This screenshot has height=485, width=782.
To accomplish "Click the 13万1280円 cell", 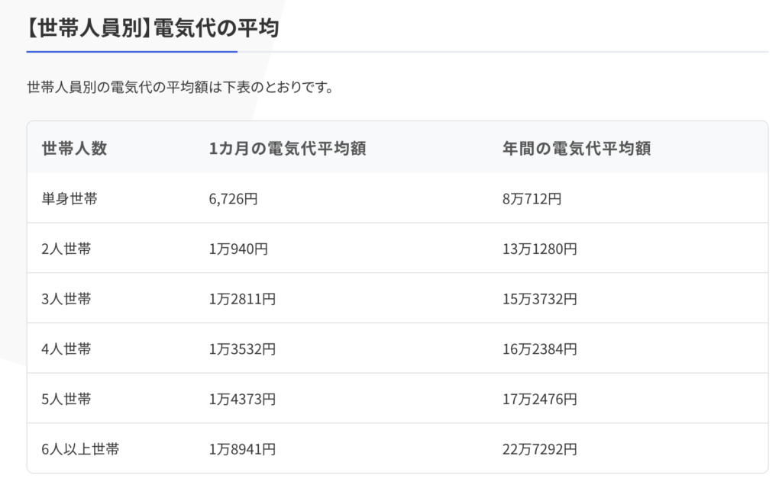I will pyautogui.click(x=539, y=249).
